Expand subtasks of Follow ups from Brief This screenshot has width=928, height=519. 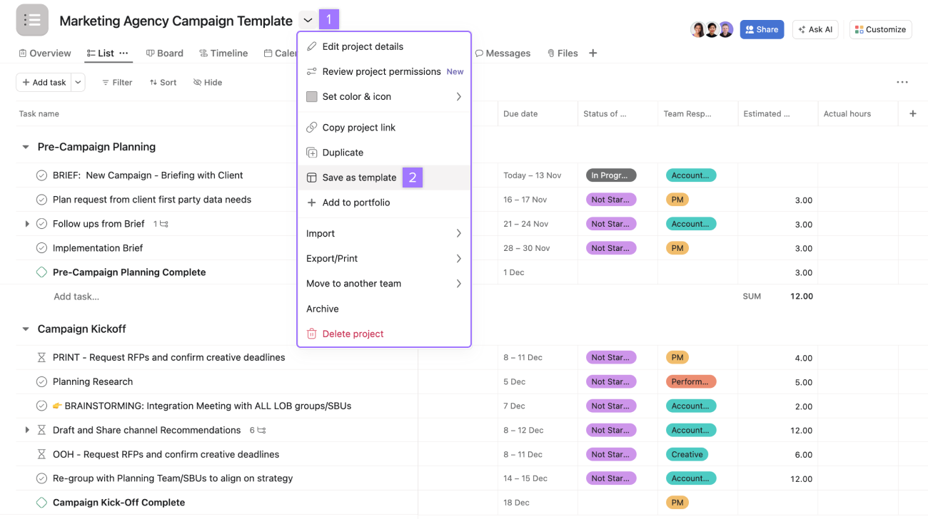click(x=27, y=224)
